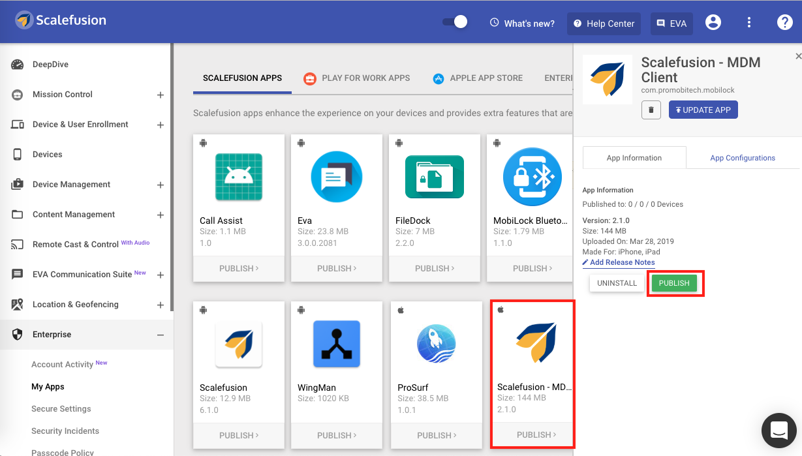
Task: Open the What's new link
Action: click(522, 23)
